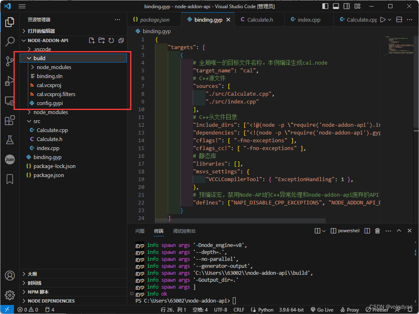Screen dimensions: 419x314
Task: Open the remote window indicator
Action: click(7, 310)
